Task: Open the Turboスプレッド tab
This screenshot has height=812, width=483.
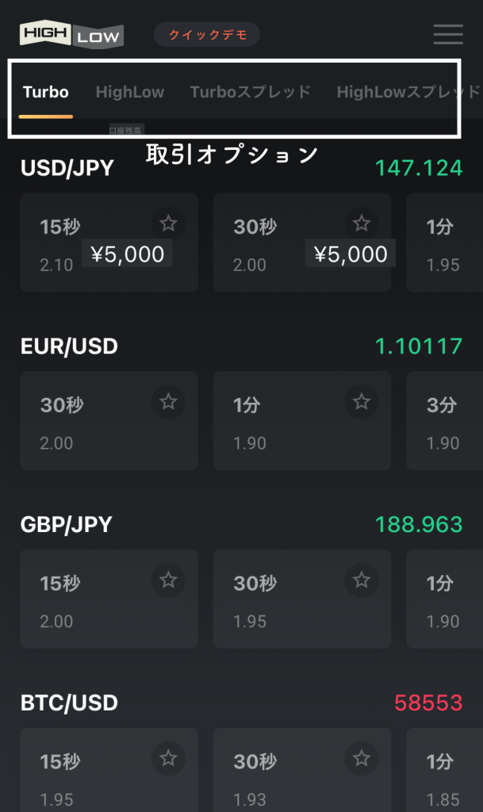Action: click(x=251, y=92)
